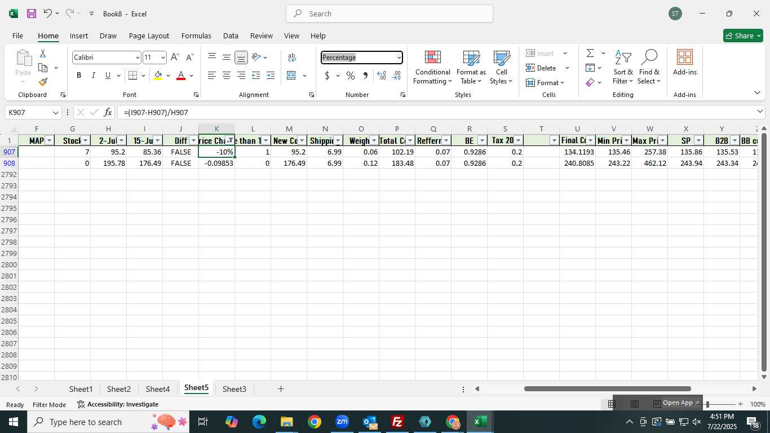Open filter dropdown for BE column R
770x433 pixels.
[483, 140]
